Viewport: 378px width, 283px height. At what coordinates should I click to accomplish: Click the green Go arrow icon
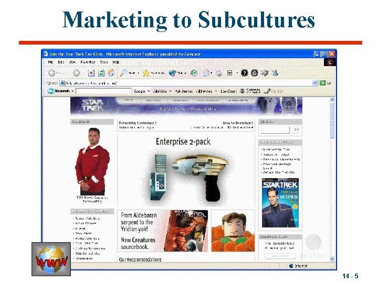[x=322, y=83]
